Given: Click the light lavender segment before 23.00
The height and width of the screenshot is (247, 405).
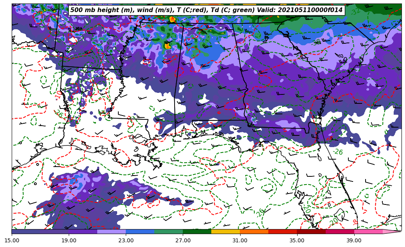Looking at the screenshot, I should coord(111,231).
